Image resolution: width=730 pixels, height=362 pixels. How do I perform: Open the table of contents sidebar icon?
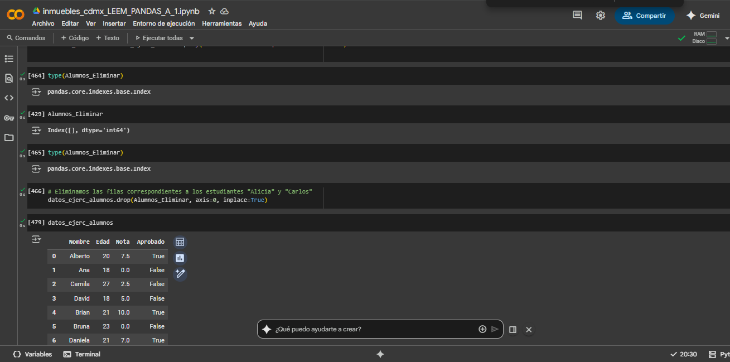9,59
